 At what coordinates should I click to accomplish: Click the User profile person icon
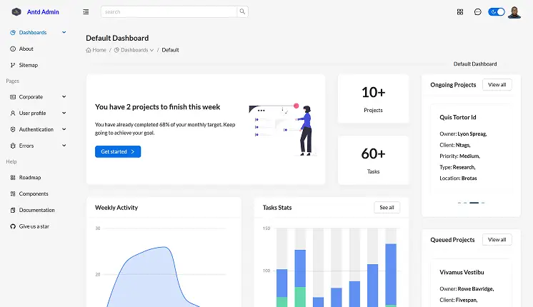(13, 114)
